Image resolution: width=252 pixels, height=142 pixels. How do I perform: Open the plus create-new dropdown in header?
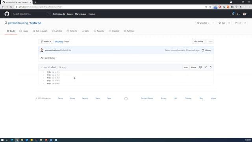point(239,14)
